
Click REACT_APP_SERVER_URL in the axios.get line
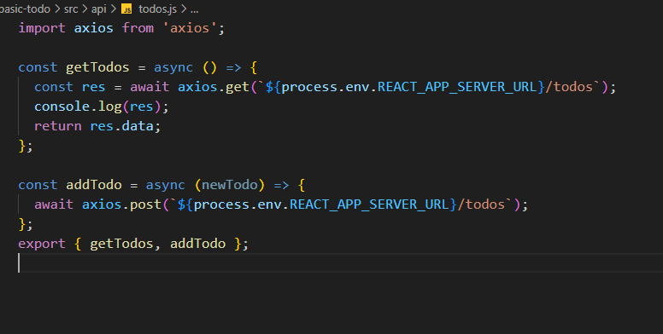(x=456, y=87)
